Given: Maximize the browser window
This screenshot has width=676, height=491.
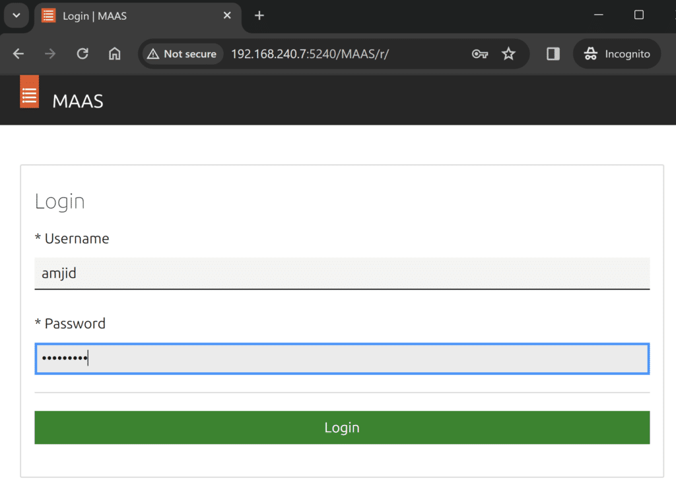Looking at the screenshot, I should point(639,15).
